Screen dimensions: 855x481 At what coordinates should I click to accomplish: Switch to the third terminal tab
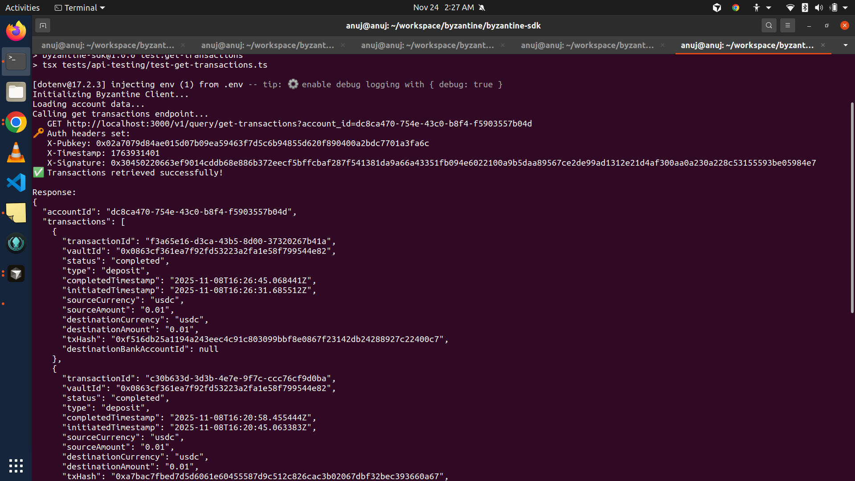[427, 45]
